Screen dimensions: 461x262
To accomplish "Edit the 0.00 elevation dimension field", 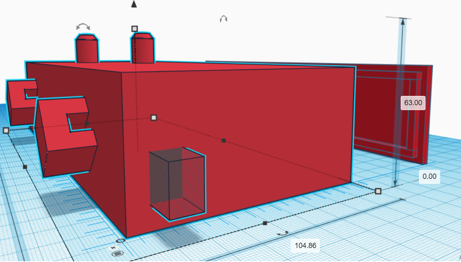I will (x=429, y=177).
